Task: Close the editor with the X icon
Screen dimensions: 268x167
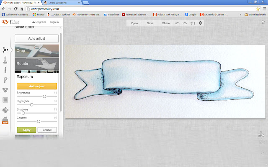Action: pyautogui.click(x=263, y=22)
